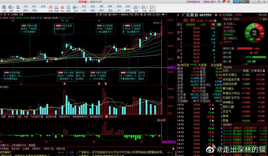Toggle the chart lock icon
Screen dimensions: 268x156
[x=154, y=15]
